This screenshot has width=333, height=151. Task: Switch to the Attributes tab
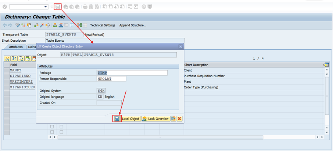[16, 47]
